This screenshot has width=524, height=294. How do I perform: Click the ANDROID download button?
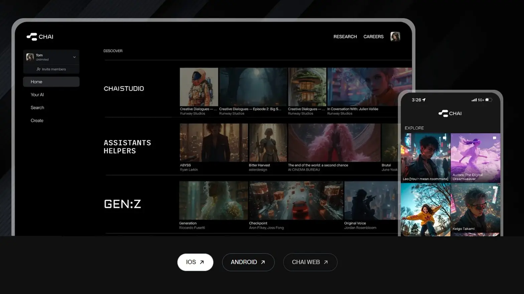(x=248, y=262)
